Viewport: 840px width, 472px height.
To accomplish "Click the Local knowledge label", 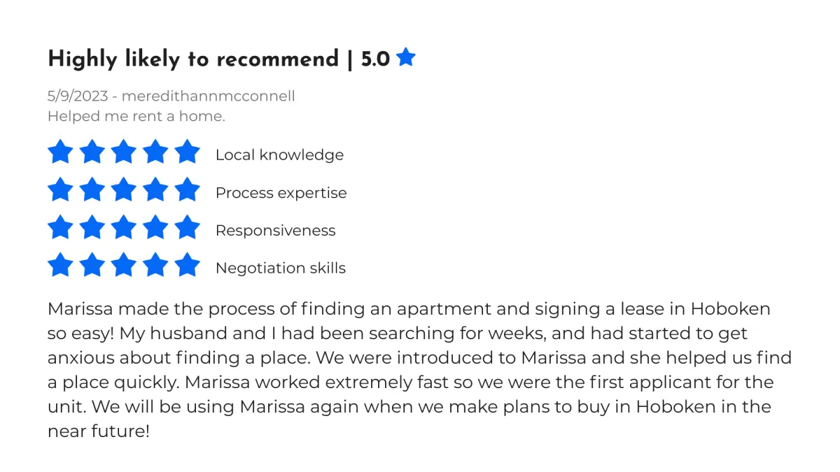I will pos(279,155).
